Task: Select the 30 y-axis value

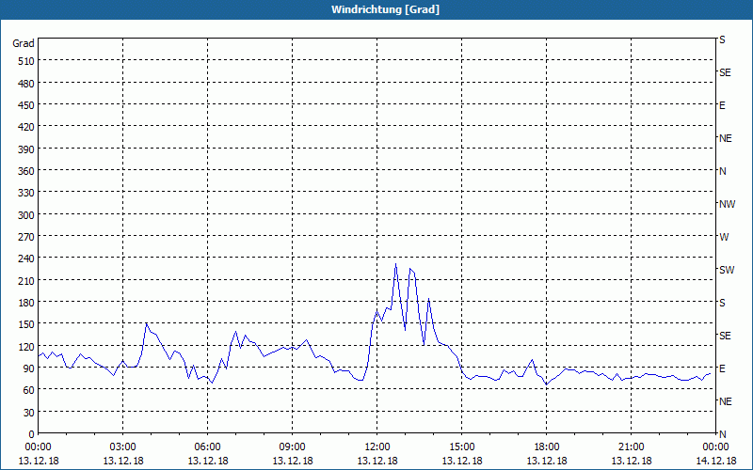Action: click(29, 412)
